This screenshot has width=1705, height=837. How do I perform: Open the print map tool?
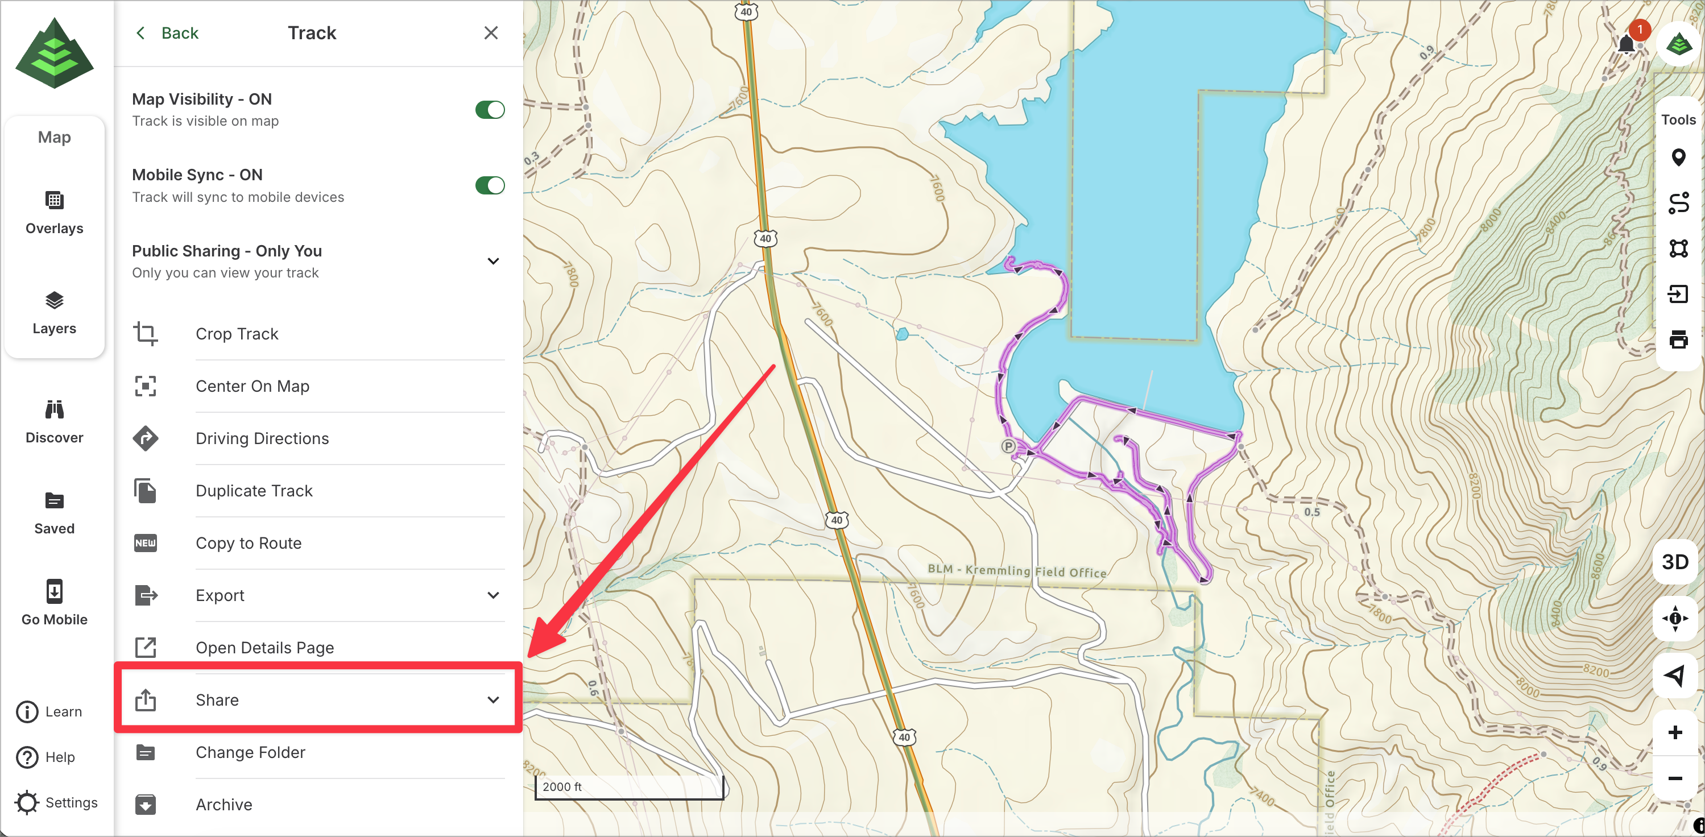(1677, 339)
